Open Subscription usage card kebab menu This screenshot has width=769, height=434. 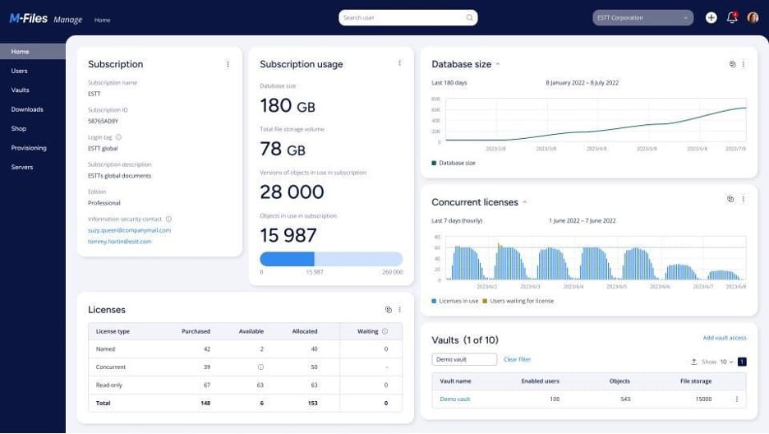click(x=399, y=63)
